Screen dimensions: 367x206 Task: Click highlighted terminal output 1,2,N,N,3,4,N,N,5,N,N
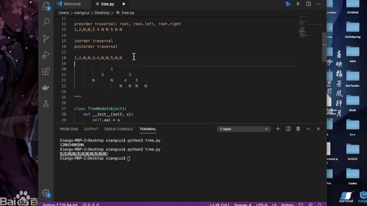(83, 154)
